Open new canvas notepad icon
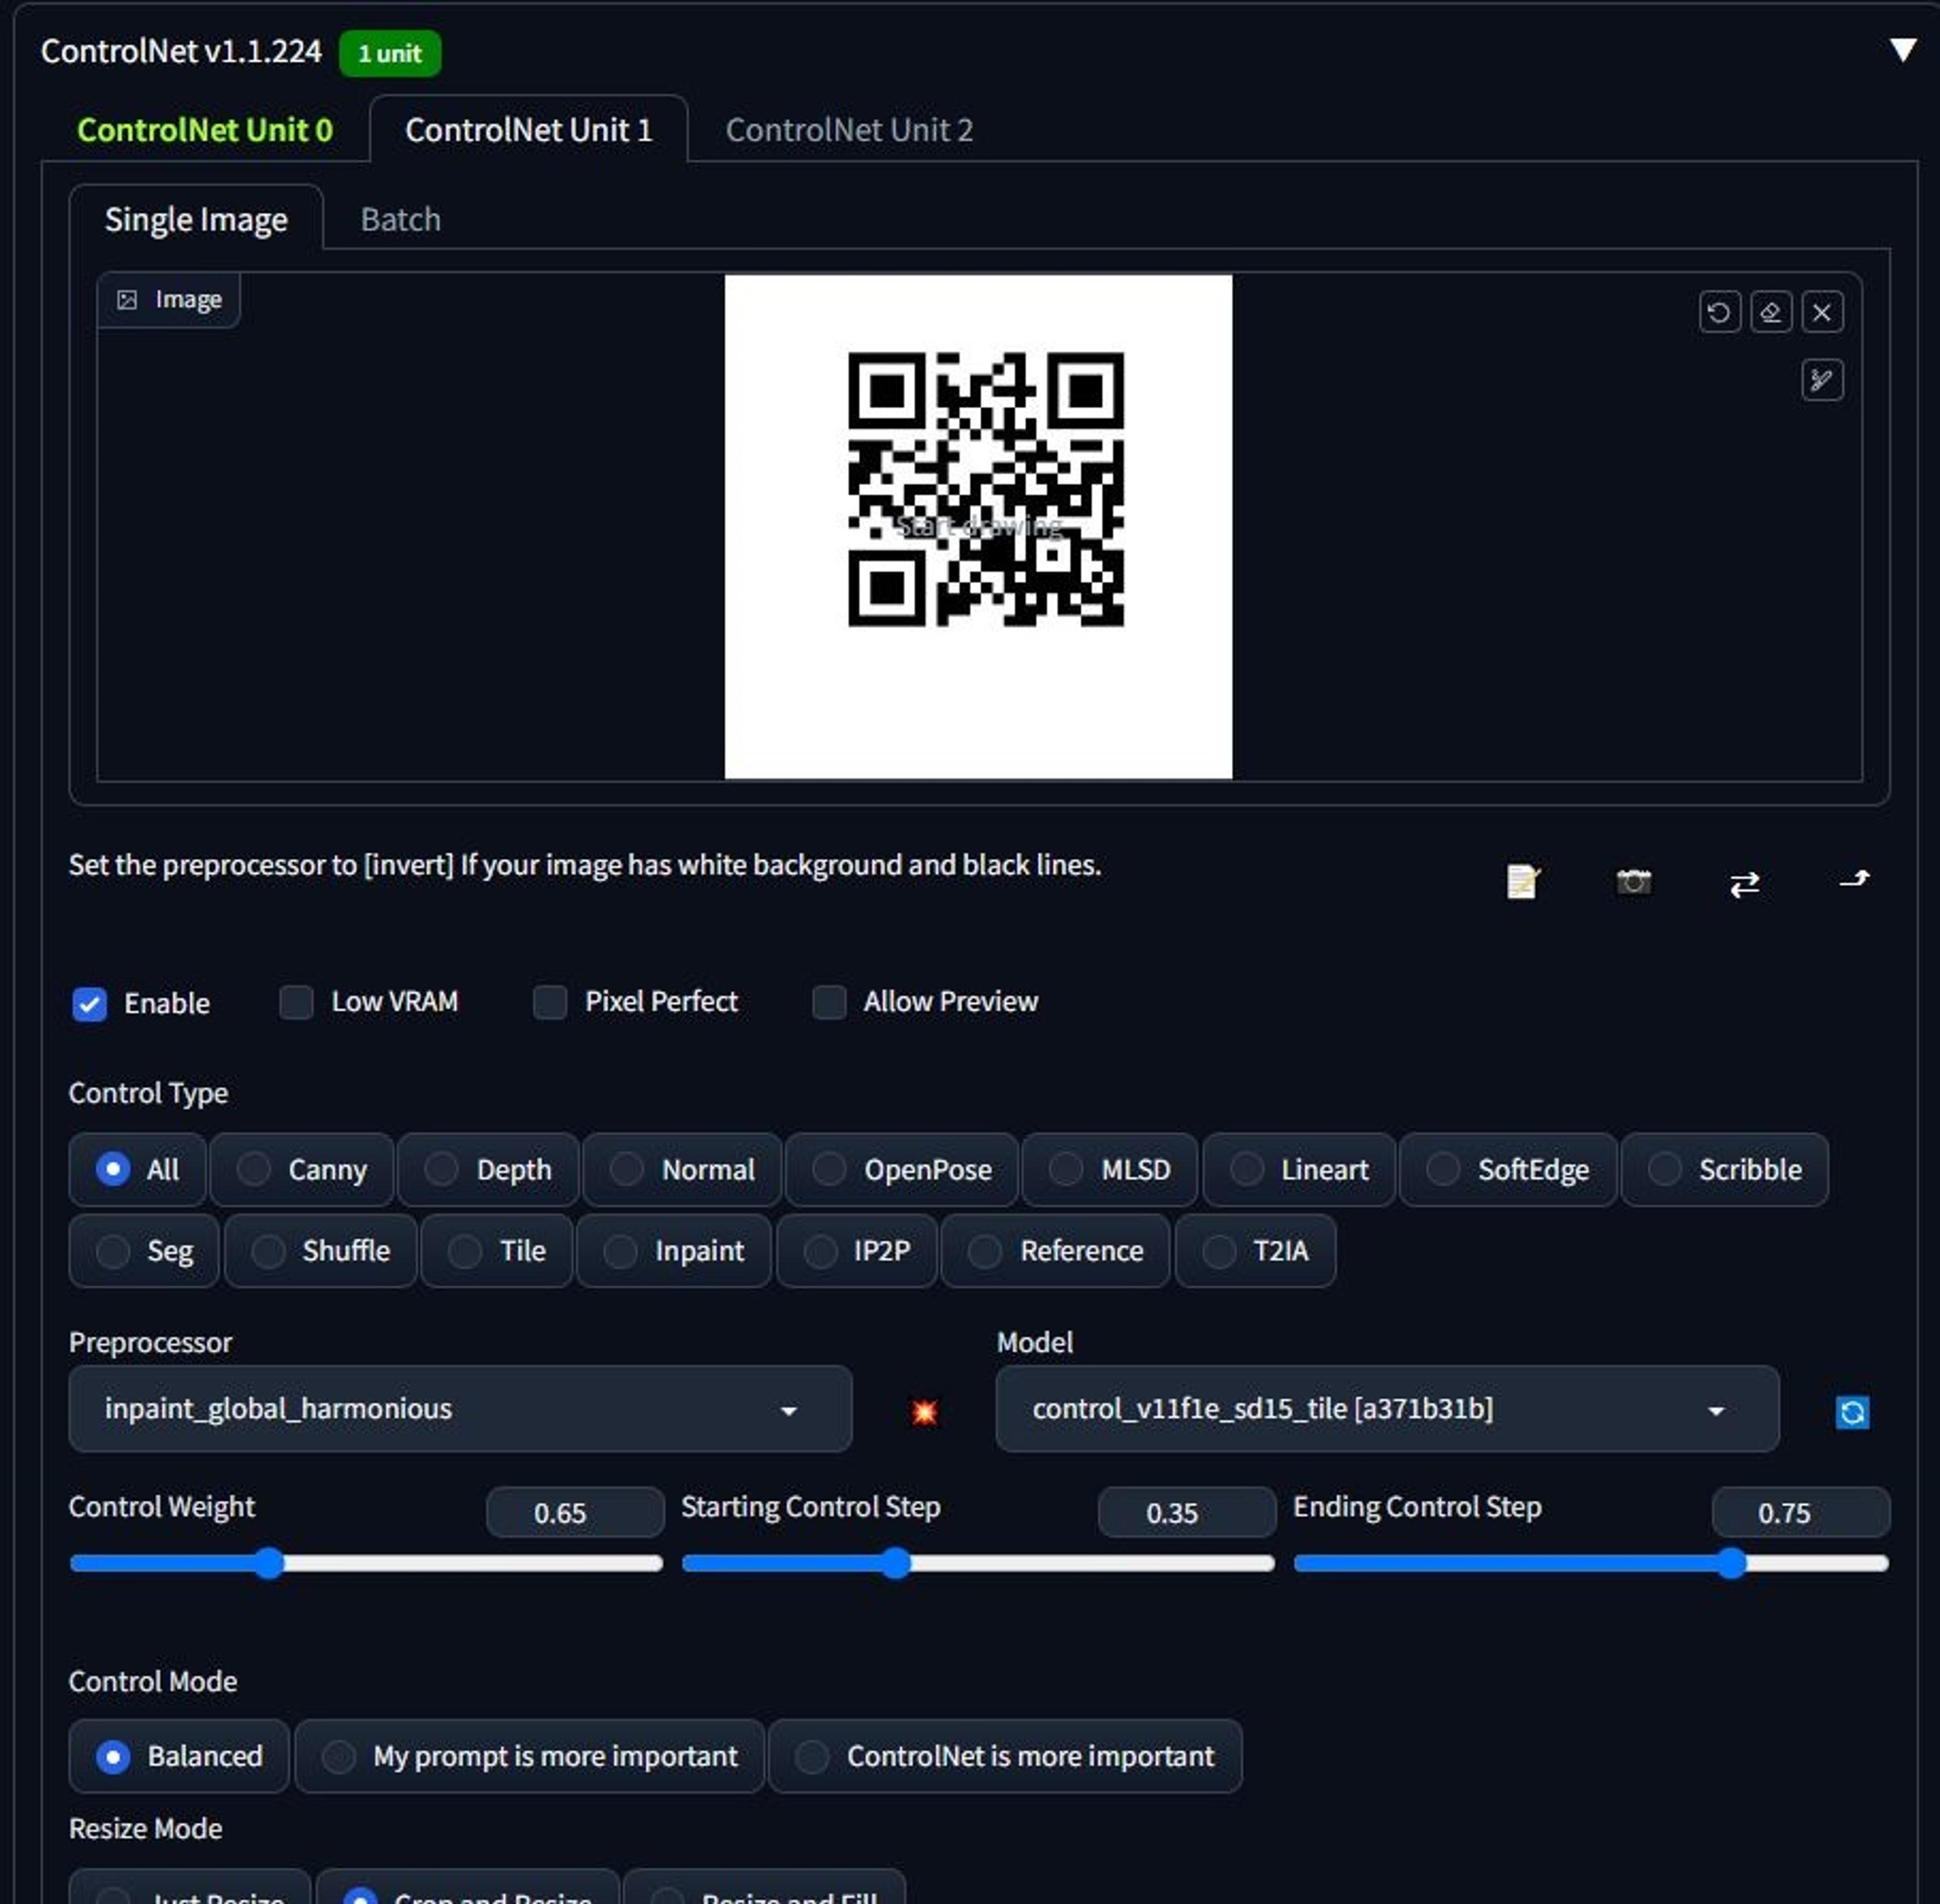 tap(1522, 882)
